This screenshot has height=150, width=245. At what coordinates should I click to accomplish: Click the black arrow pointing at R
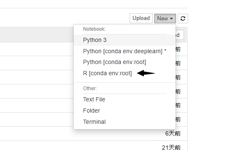click(x=146, y=73)
